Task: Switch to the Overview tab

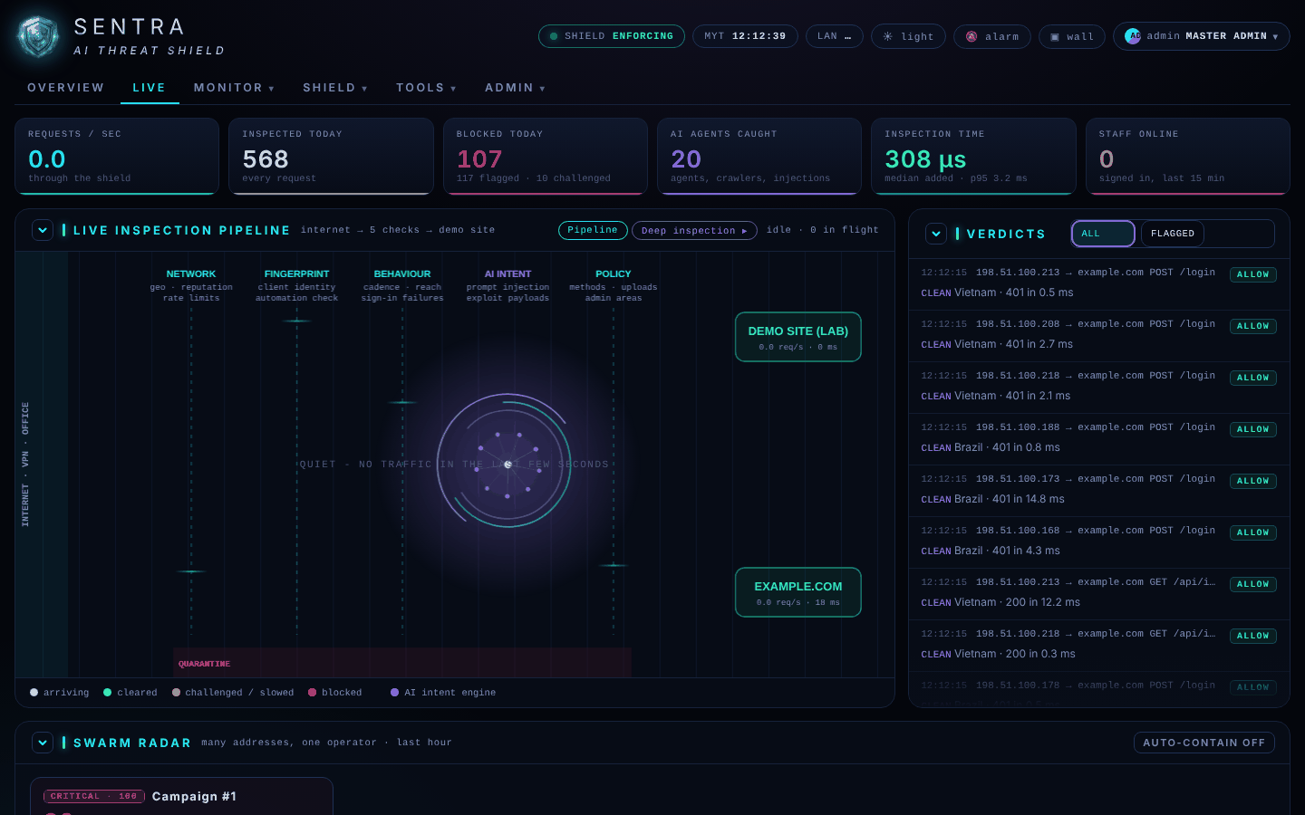Action: click(65, 88)
